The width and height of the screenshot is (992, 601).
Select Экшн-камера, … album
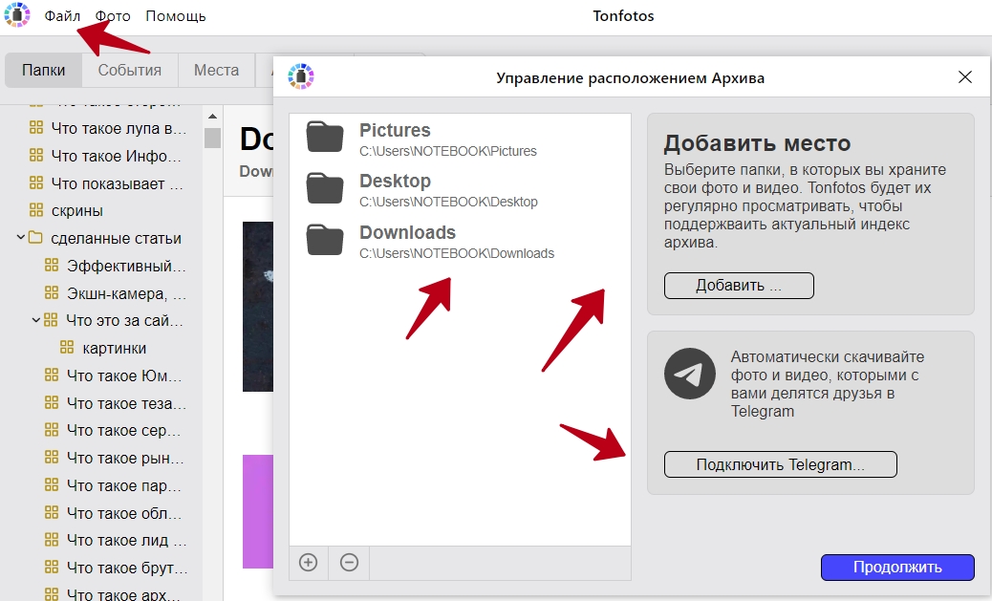[x=126, y=293]
